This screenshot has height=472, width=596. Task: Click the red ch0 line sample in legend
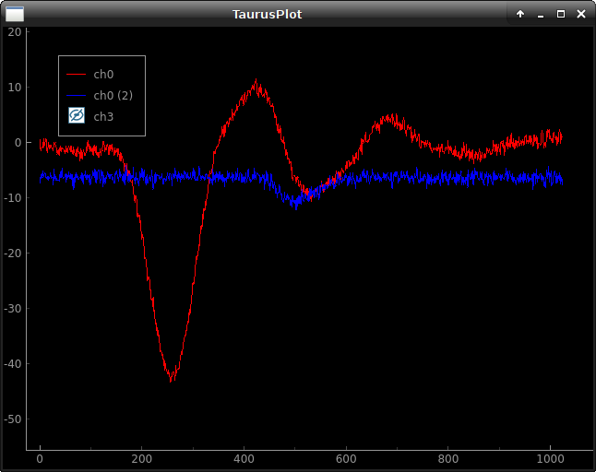[77, 74]
